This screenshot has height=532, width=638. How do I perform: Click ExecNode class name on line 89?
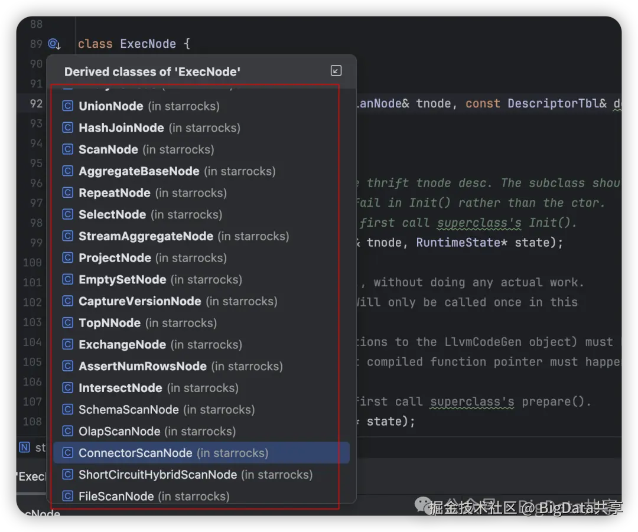pyautogui.click(x=148, y=44)
